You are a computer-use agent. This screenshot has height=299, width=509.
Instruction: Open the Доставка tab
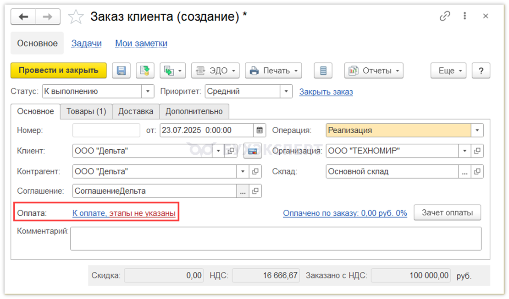click(x=136, y=111)
